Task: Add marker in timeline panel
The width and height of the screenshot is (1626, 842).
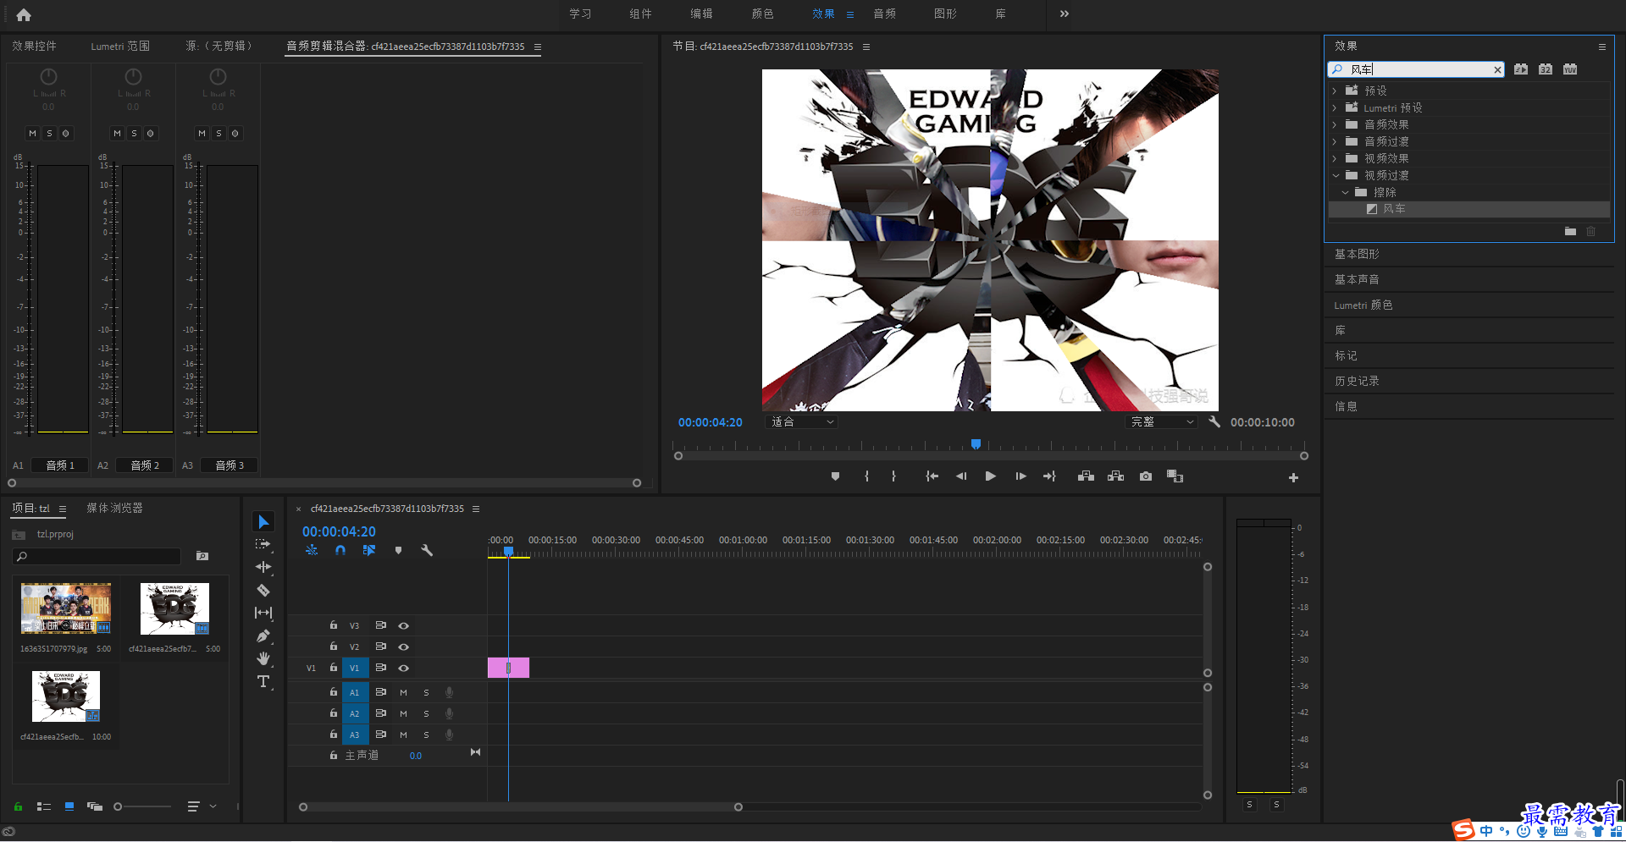Action: pos(398,550)
